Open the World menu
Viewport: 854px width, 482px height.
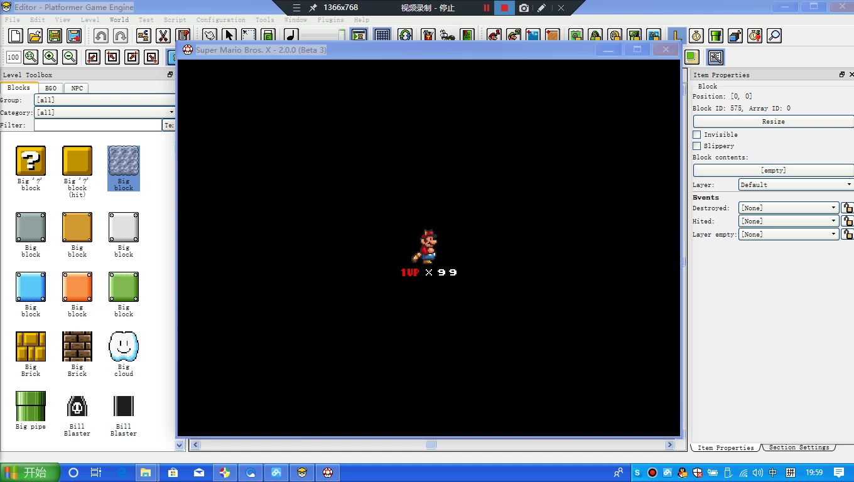tap(119, 19)
